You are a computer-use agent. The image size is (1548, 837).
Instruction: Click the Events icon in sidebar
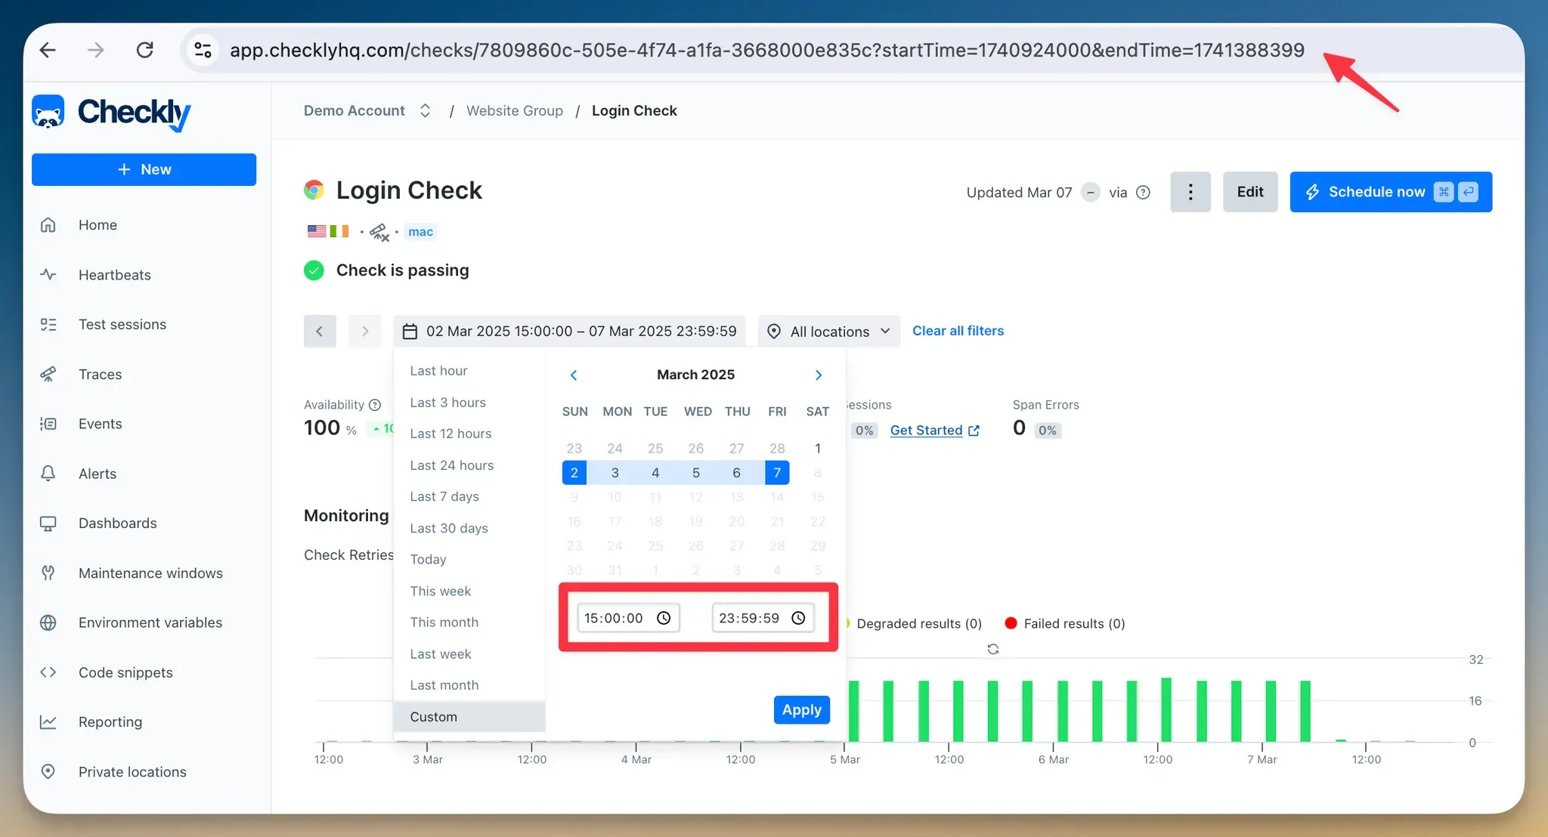pyautogui.click(x=48, y=425)
